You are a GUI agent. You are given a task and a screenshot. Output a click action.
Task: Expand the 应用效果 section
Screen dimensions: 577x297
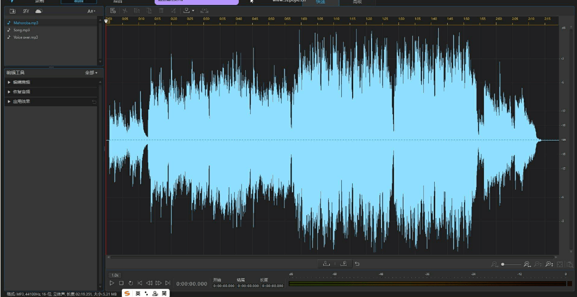pyautogui.click(x=22, y=101)
